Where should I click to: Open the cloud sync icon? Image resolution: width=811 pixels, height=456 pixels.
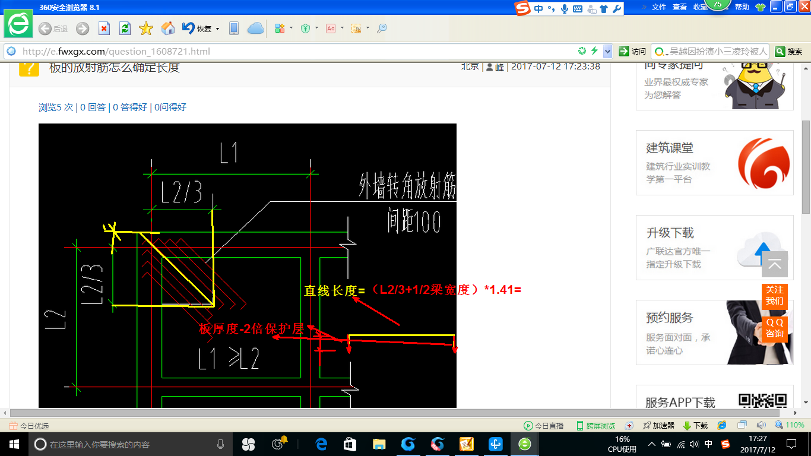point(255,28)
